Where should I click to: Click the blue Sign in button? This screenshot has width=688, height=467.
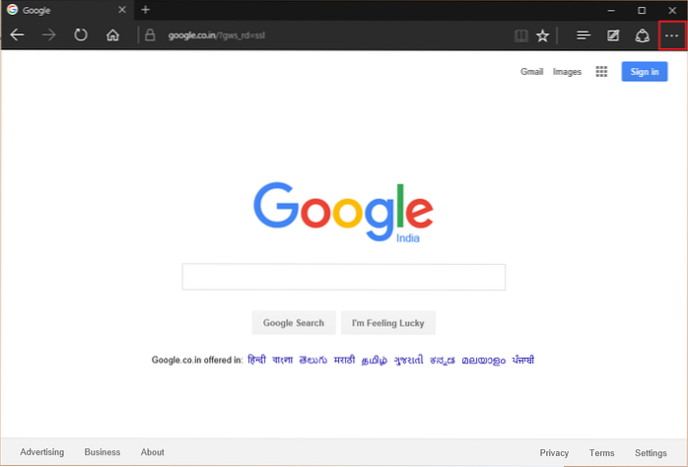[644, 72]
